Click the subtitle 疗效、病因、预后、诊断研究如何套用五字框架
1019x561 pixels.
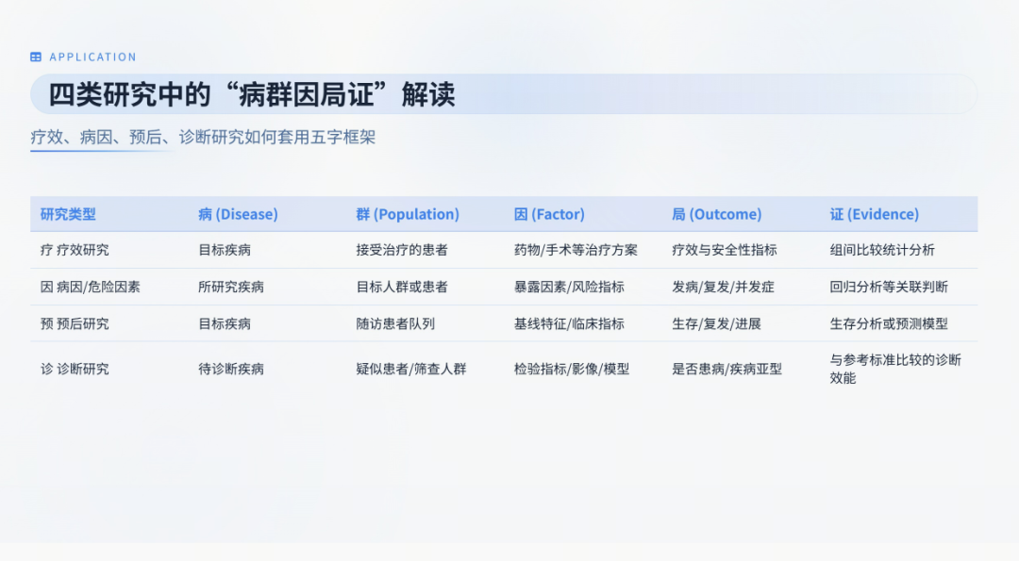[203, 137]
